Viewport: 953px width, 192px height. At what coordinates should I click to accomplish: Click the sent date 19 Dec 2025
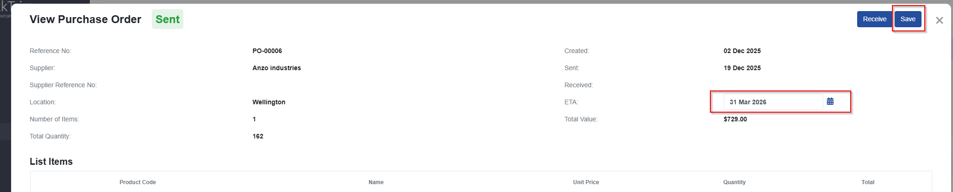click(x=742, y=68)
